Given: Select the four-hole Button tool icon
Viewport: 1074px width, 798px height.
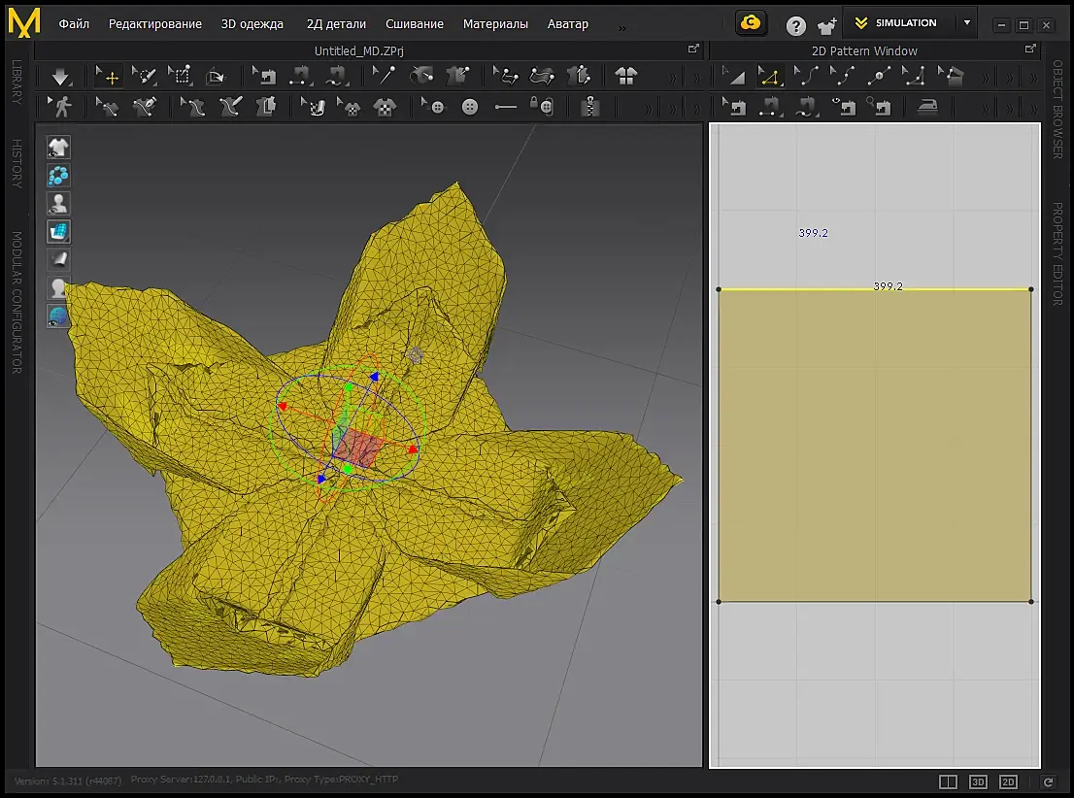Looking at the screenshot, I should [470, 107].
